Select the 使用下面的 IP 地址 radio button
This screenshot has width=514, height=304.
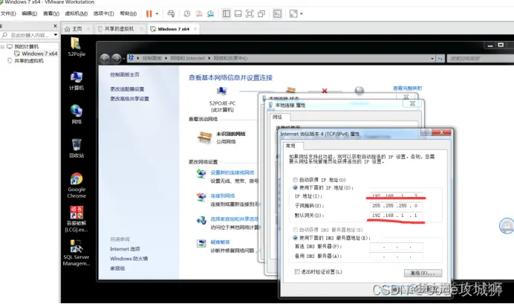pyautogui.click(x=295, y=187)
